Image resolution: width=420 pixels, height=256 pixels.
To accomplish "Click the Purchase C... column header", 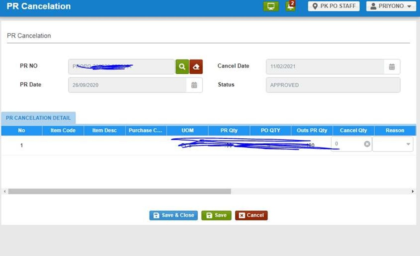I will (146, 130).
